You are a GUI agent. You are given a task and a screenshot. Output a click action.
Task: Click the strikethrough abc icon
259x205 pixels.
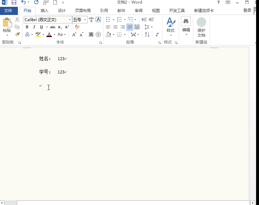click(53, 27)
